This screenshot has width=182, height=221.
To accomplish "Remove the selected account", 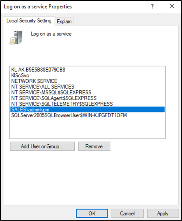I will [x=94, y=146].
